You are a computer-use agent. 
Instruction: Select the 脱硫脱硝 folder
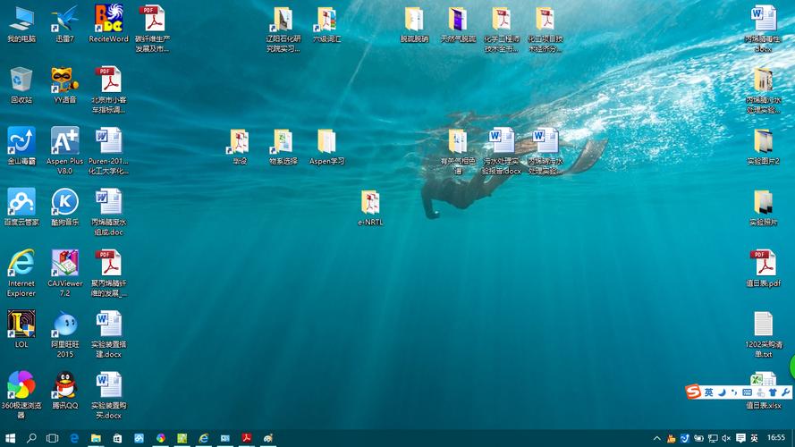414,24
